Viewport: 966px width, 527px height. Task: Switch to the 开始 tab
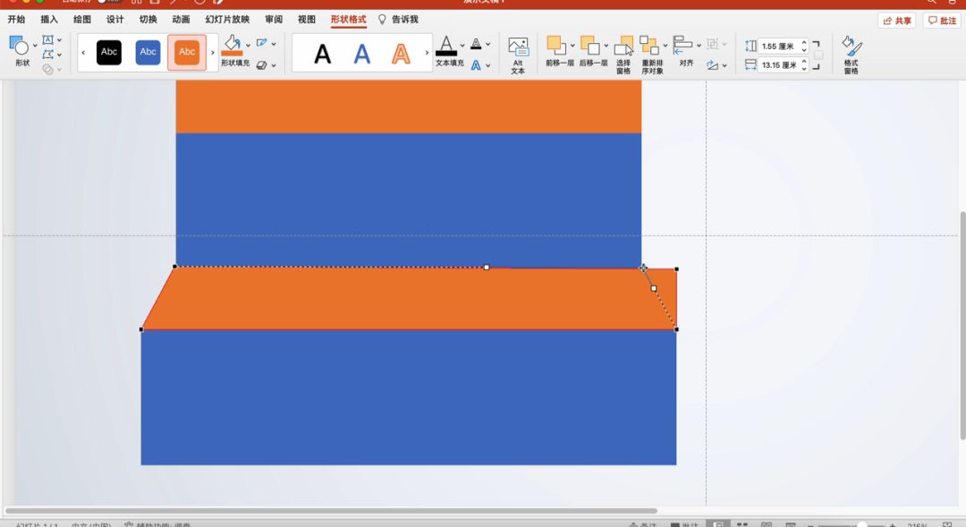click(x=17, y=19)
